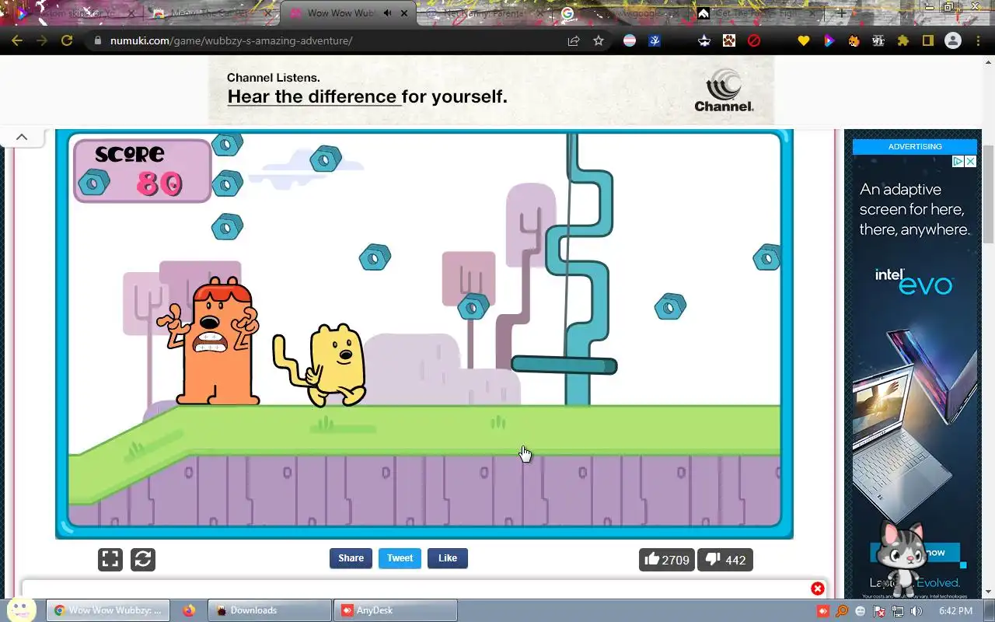995x622 pixels.
Task: Close the Intel Evo ad
Action: [x=970, y=162]
